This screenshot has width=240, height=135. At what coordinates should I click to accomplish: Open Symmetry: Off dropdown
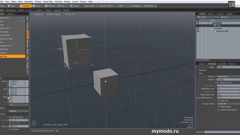106,6
